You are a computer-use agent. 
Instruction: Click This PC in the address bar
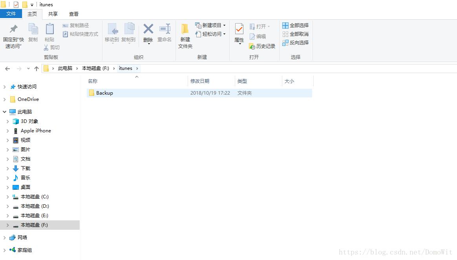click(65, 68)
